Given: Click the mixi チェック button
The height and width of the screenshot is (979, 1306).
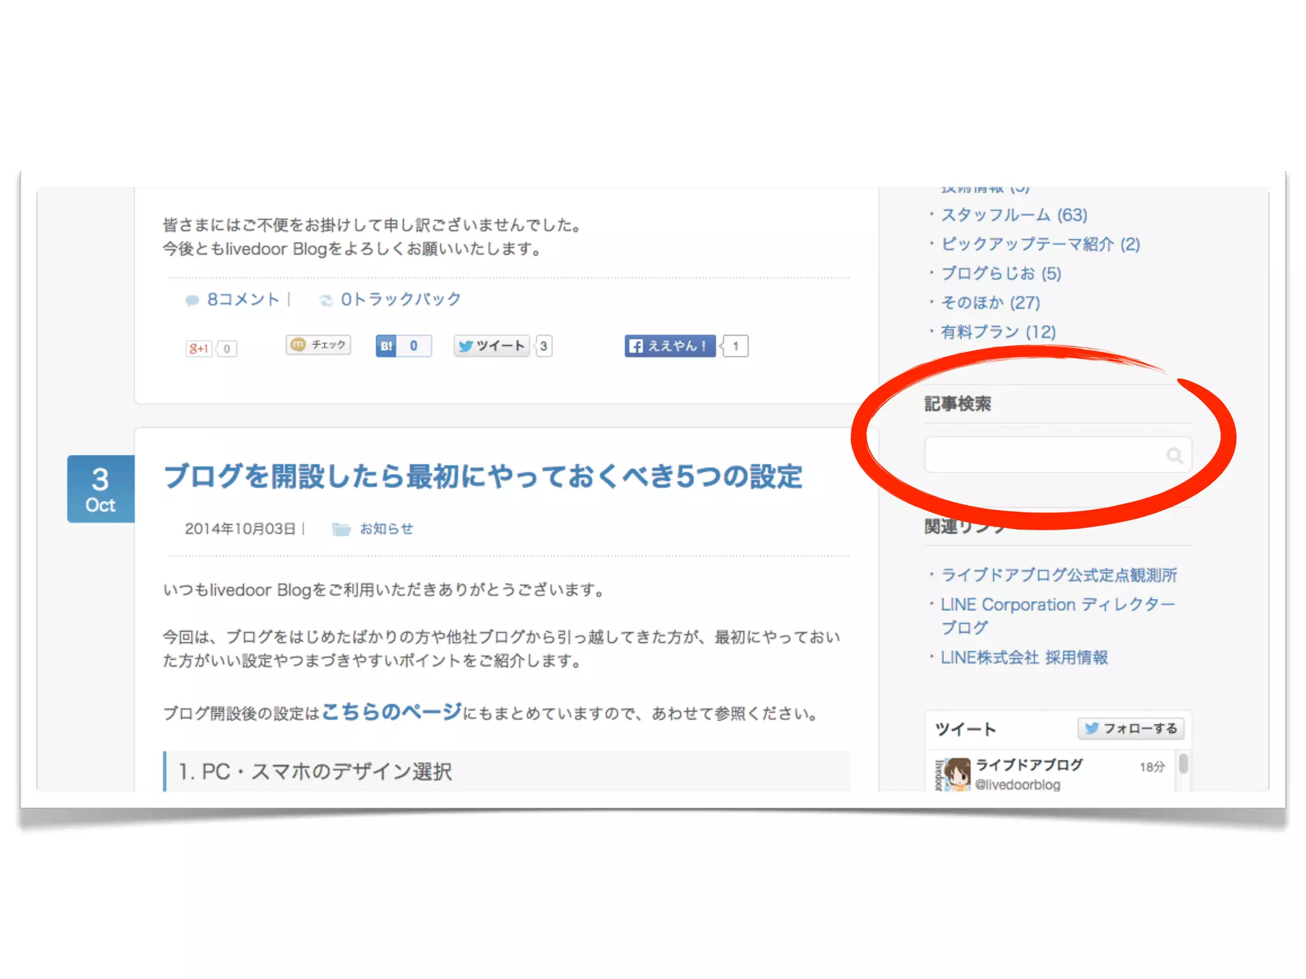Looking at the screenshot, I should tap(318, 345).
